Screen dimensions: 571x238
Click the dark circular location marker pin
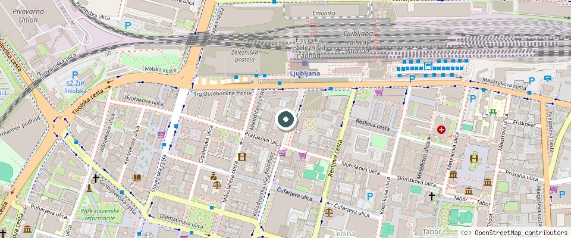coord(285,120)
